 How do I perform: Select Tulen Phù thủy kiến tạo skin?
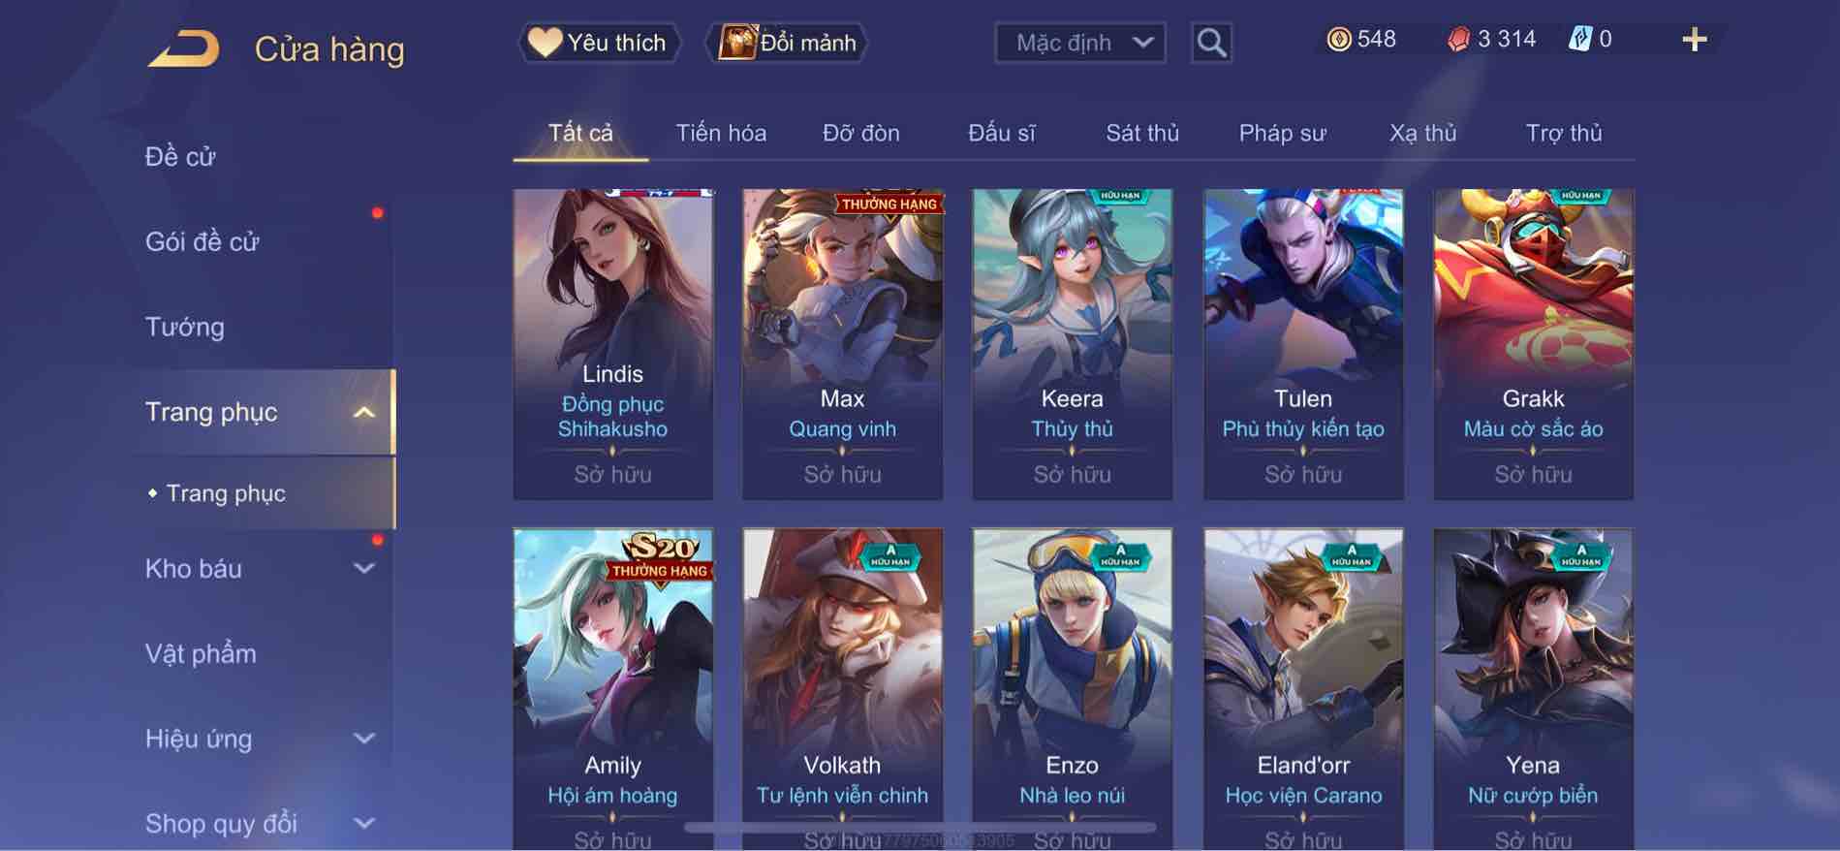1303,344
